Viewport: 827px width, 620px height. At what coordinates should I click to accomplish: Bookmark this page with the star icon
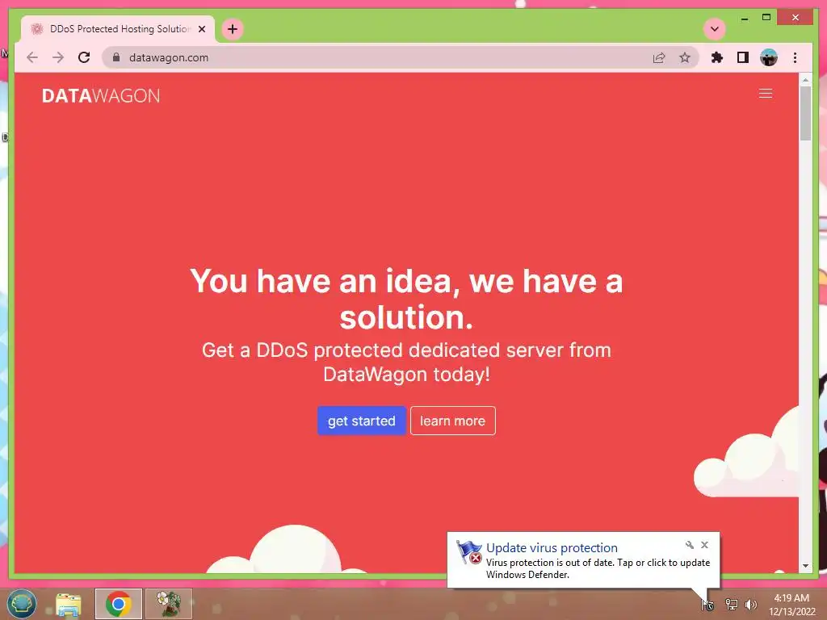click(685, 57)
